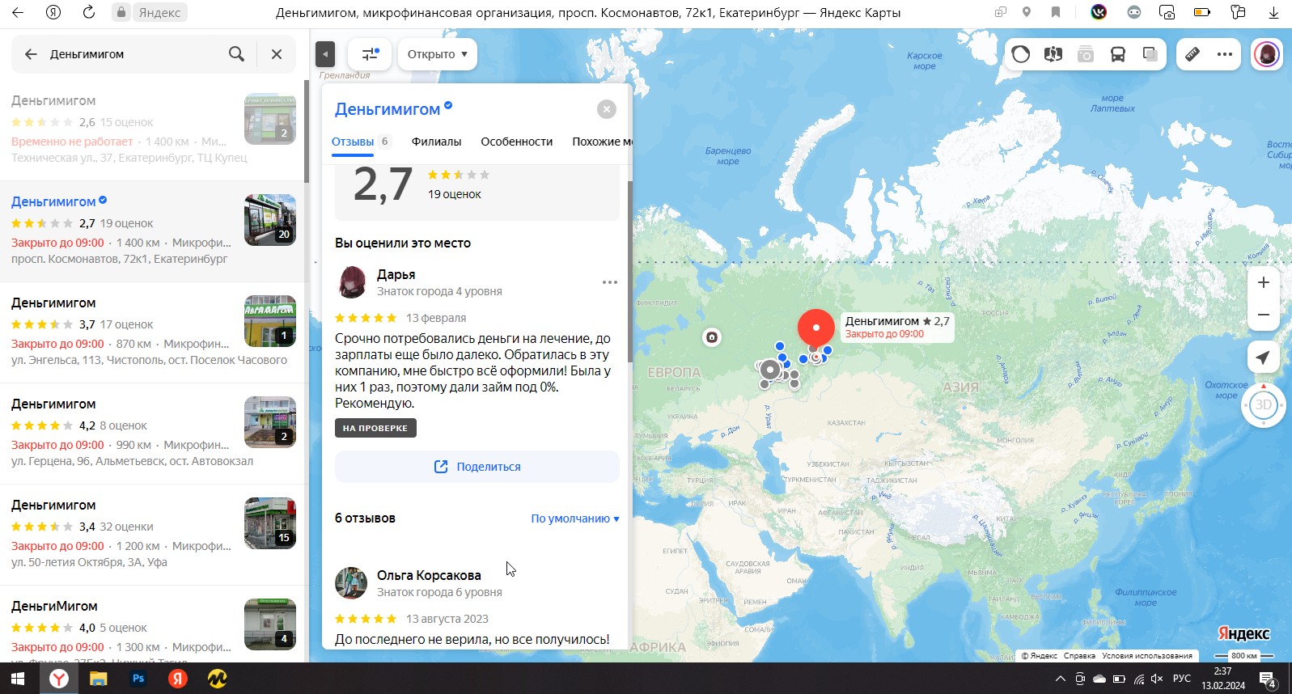The image size is (1292, 694).
Task: Open the Деньгимигом result on ул. Герцена, 96
Action: pos(152,433)
